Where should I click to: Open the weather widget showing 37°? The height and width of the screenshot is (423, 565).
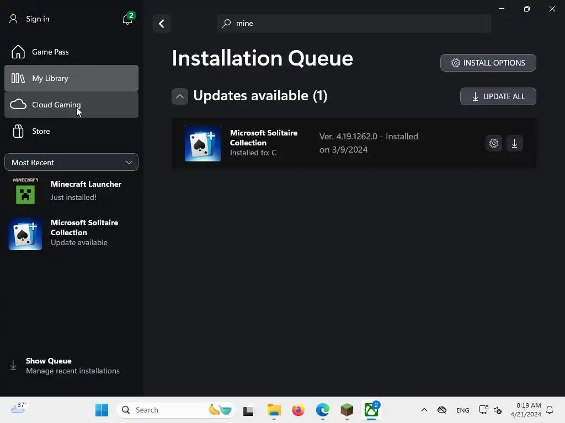pos(19,408)
